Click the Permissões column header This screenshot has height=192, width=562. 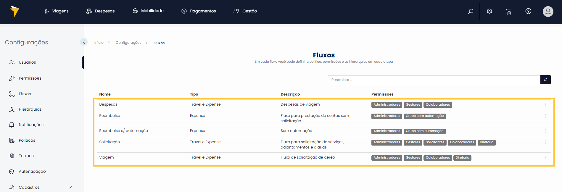point(382,94)
